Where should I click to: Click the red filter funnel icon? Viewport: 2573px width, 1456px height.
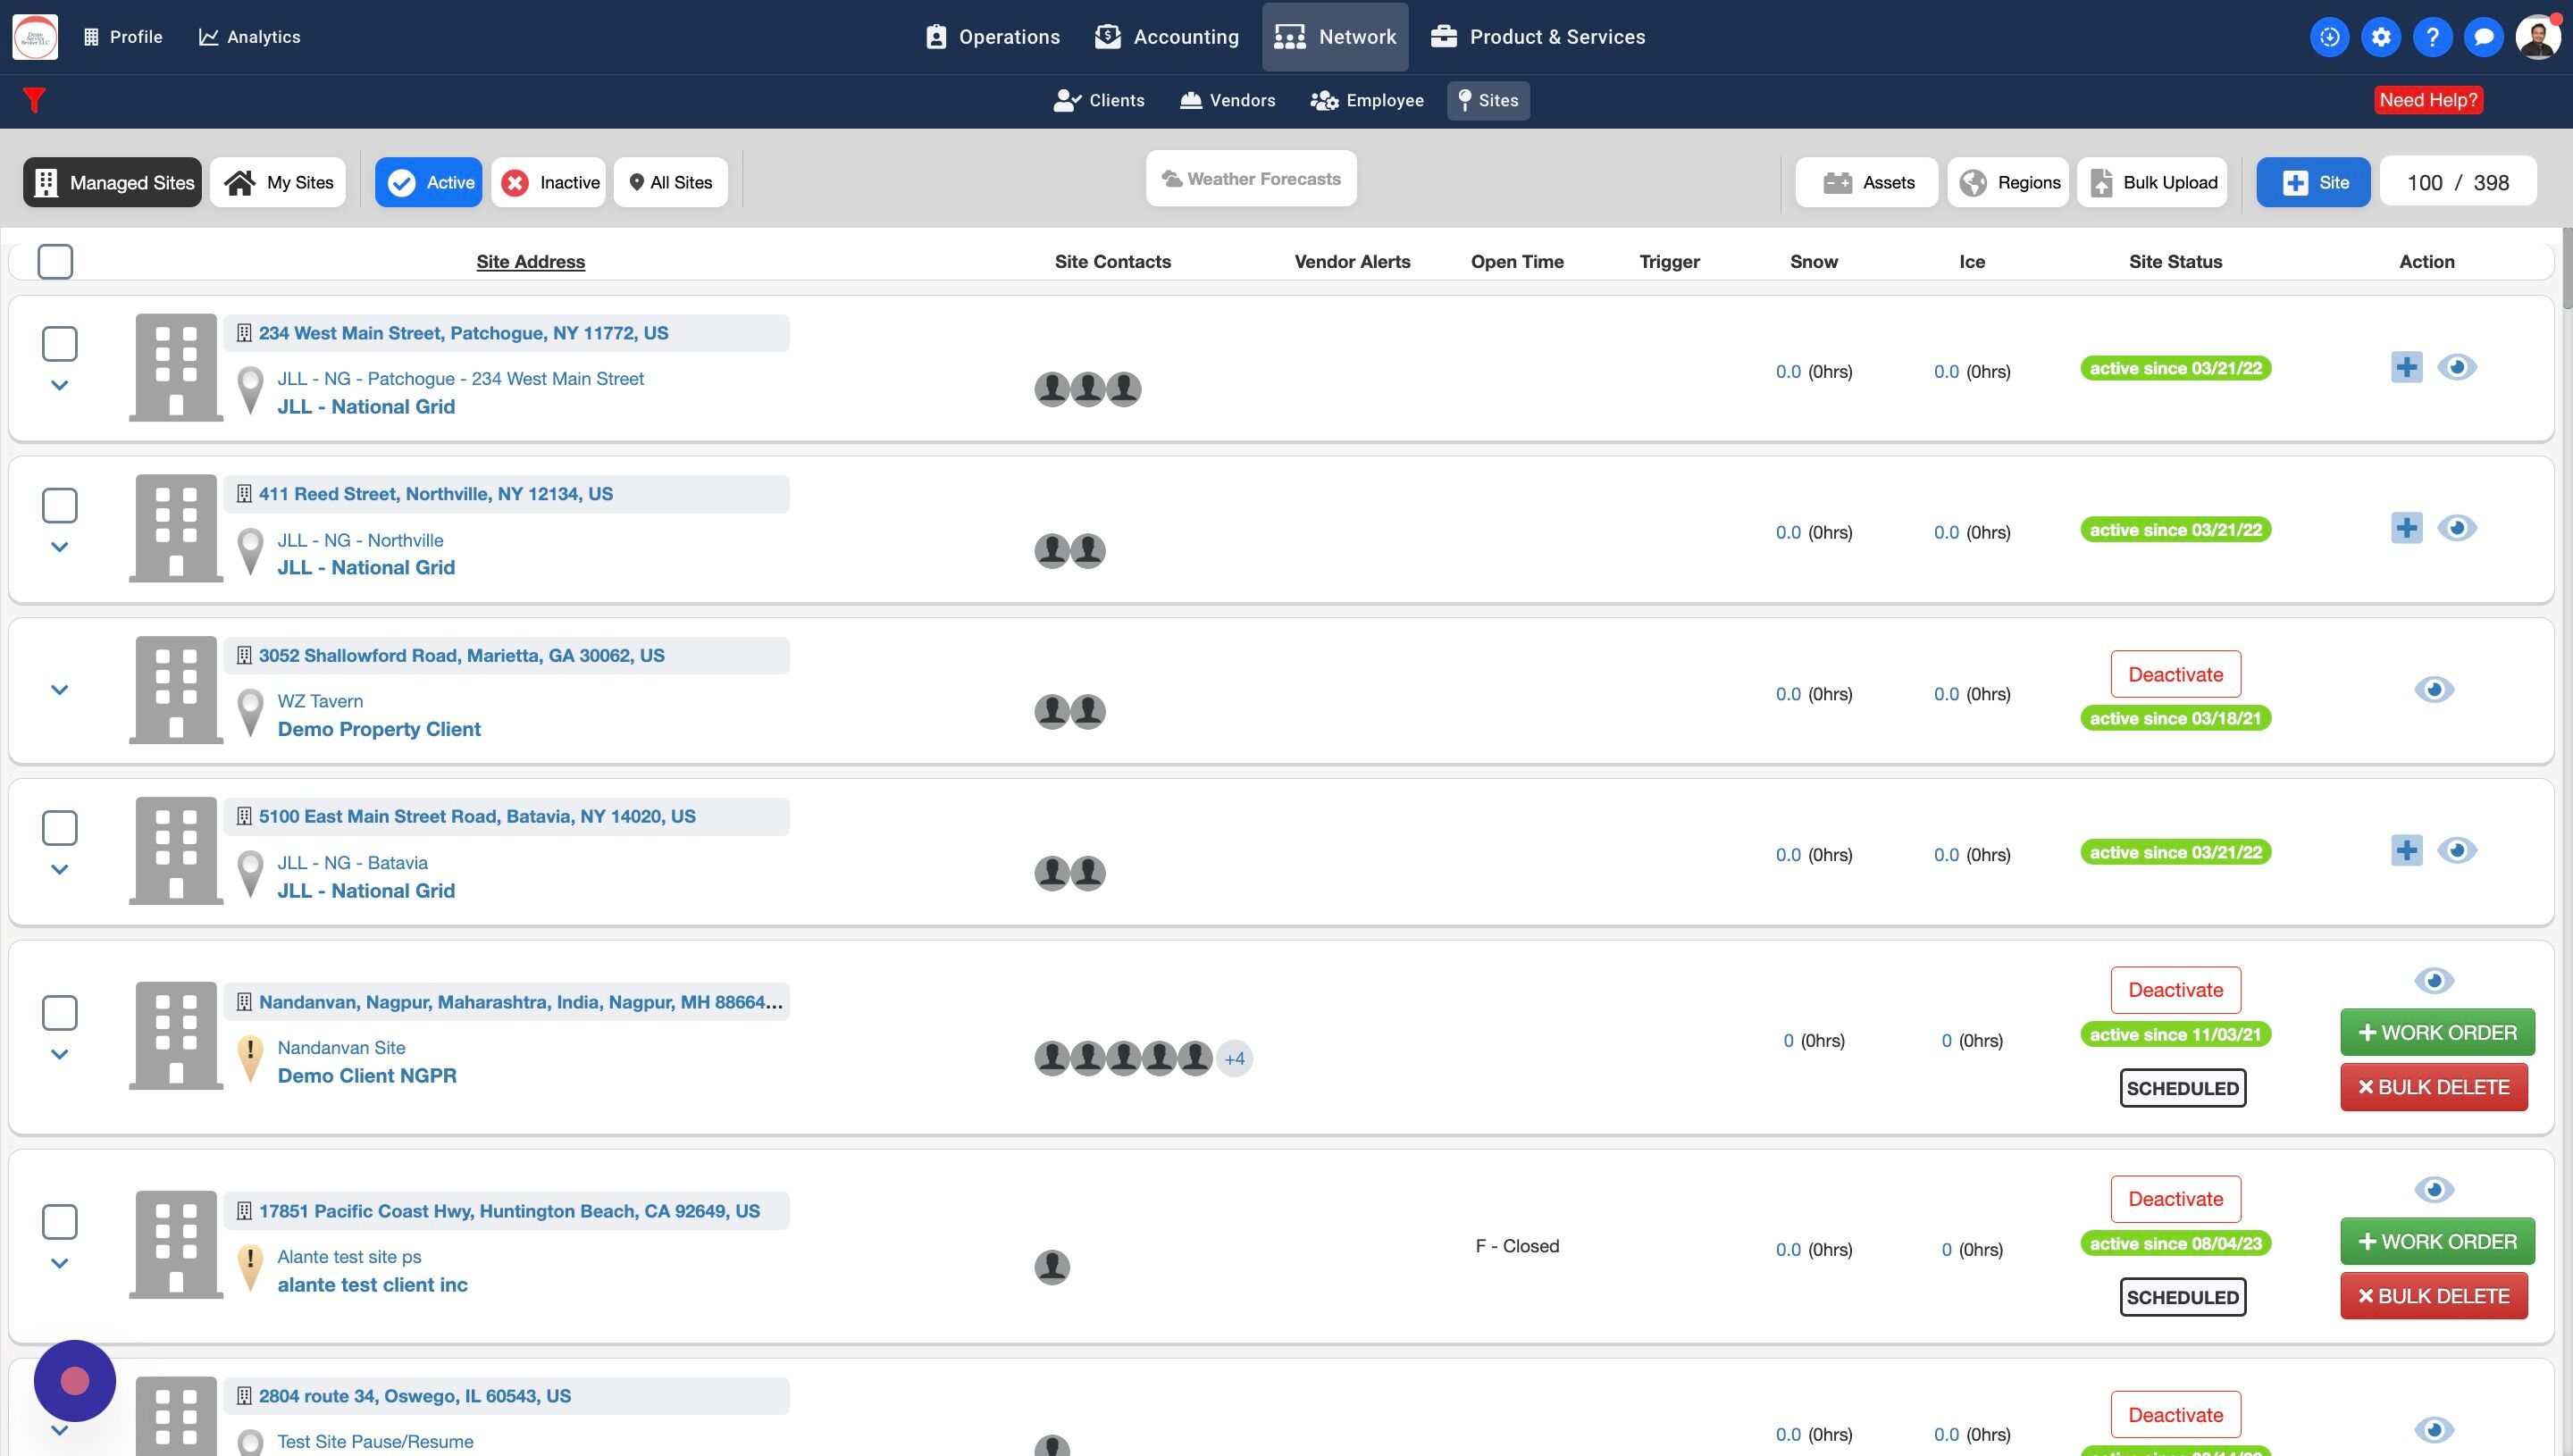click(34, 100)
